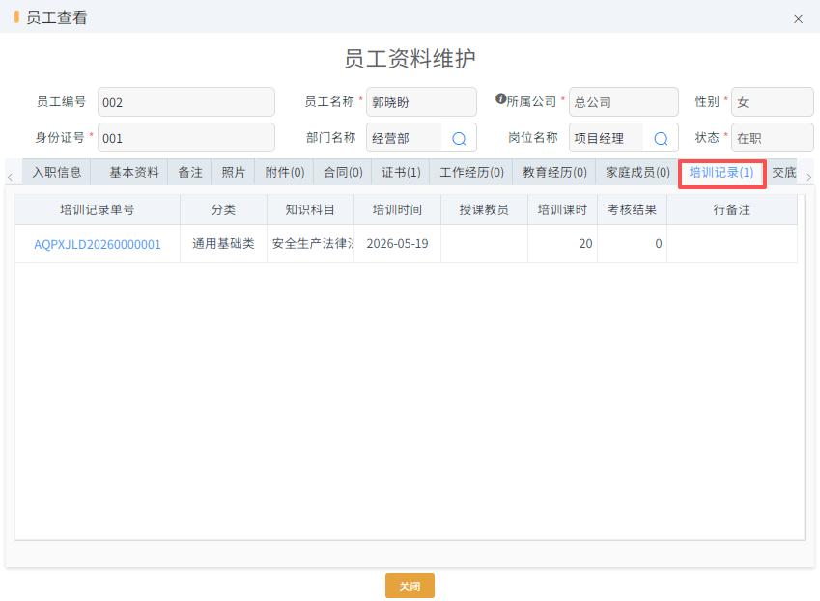Open the partially visible 交底 tab

(x=783, y=172)
